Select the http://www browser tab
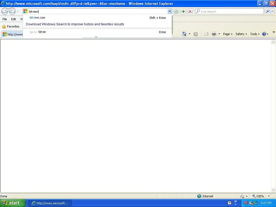 click(12, 34)
